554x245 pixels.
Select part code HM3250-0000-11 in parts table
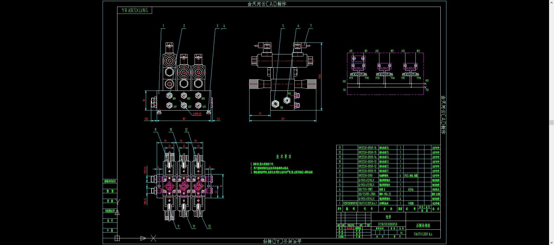coord(367,171)
